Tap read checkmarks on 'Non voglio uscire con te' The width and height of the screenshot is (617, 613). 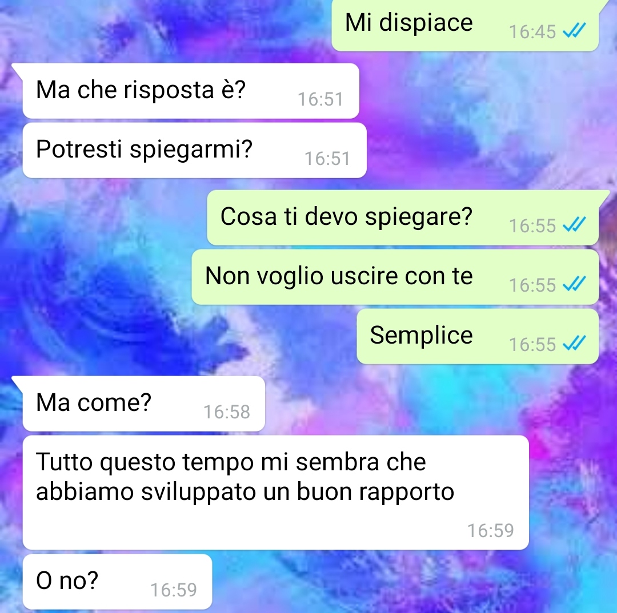pyautogui.click(x=574, y=284)
